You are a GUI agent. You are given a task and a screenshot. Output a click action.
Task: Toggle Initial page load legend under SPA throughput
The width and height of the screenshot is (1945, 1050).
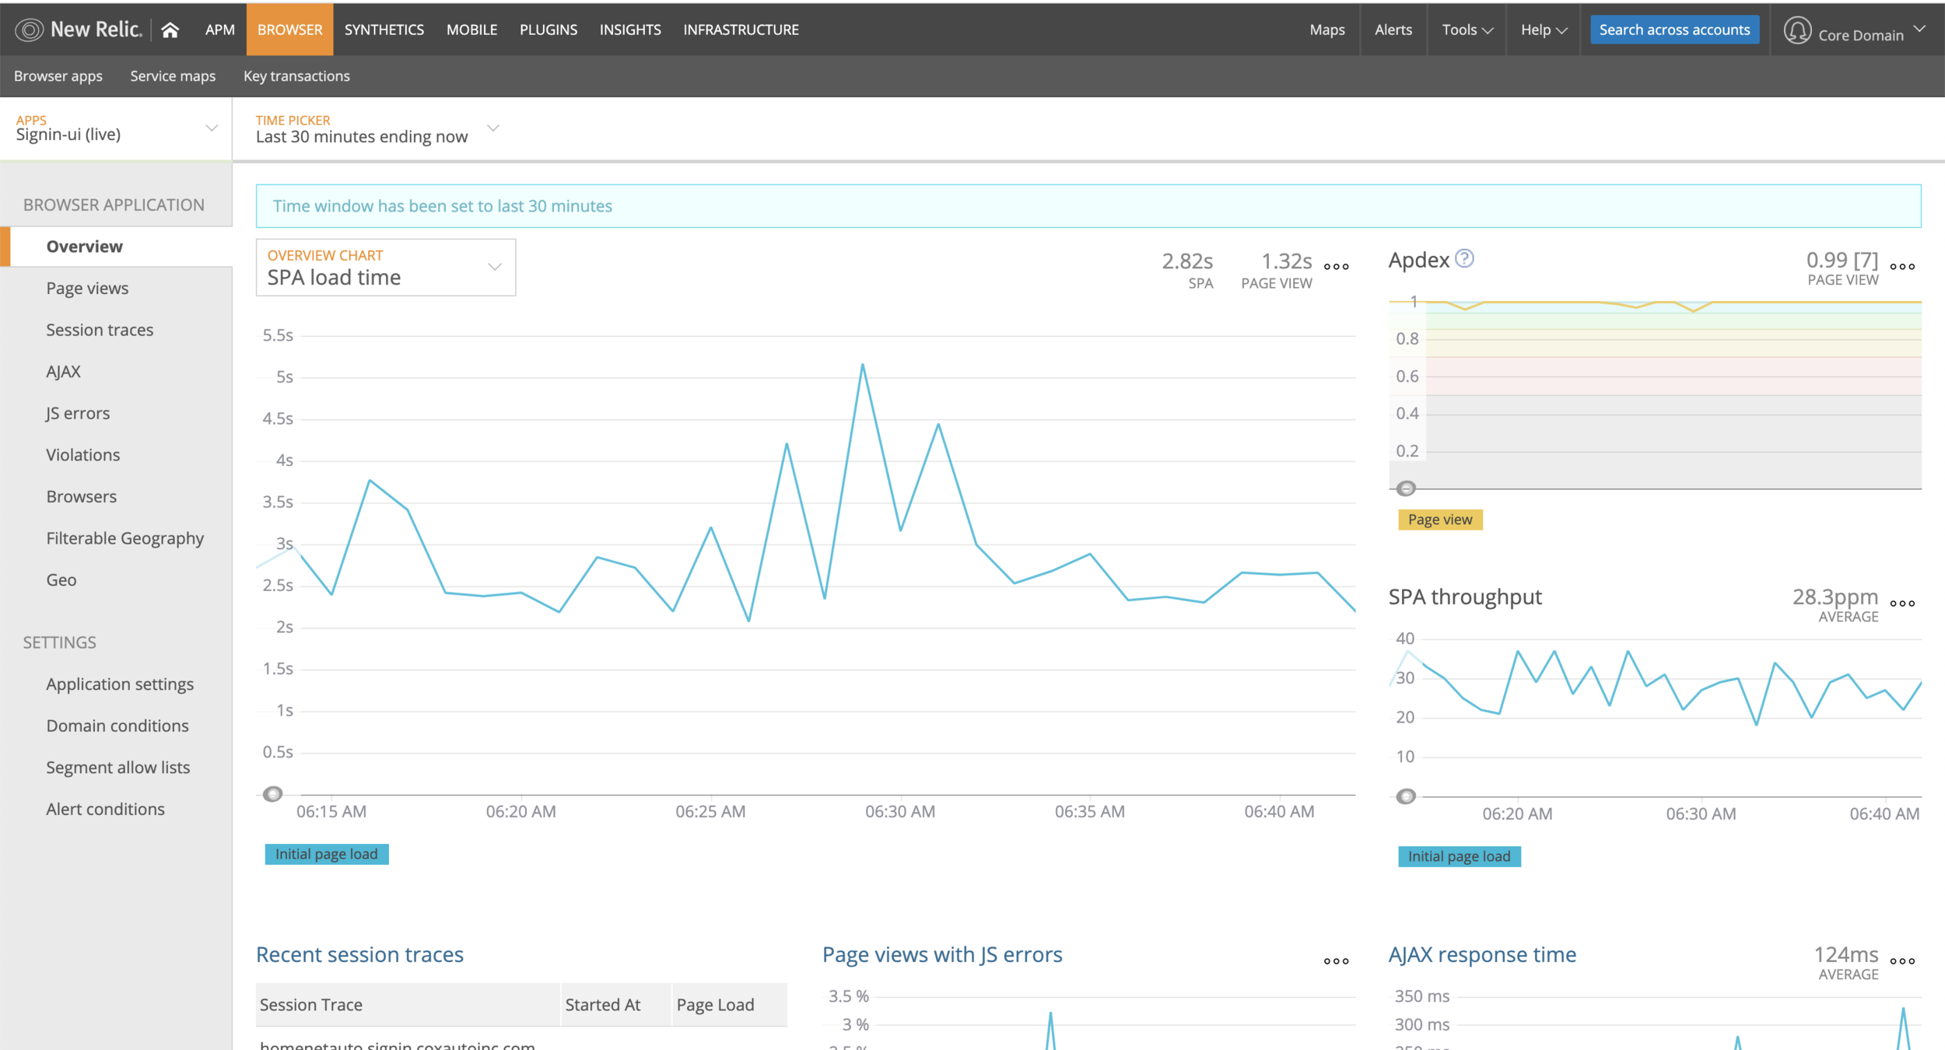click(x=1459, y=856)
